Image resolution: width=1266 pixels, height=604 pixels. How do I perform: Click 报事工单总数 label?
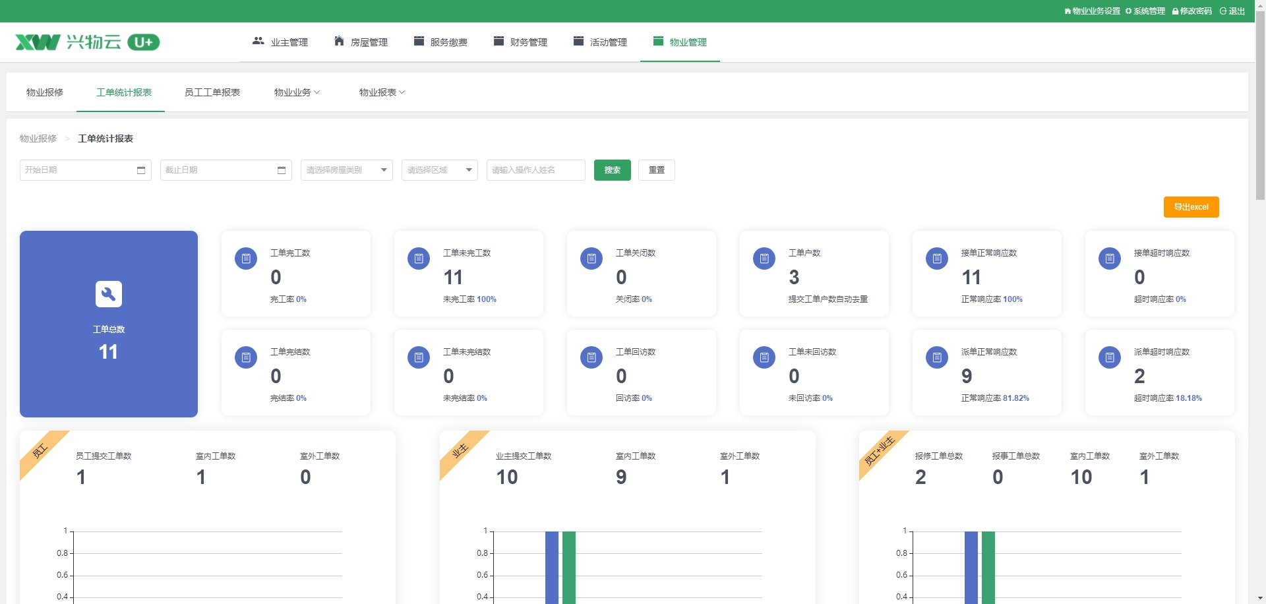coord(1016,456)
